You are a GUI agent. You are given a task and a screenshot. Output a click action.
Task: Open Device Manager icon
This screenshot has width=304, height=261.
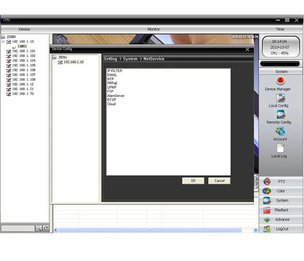coord(280,81)
